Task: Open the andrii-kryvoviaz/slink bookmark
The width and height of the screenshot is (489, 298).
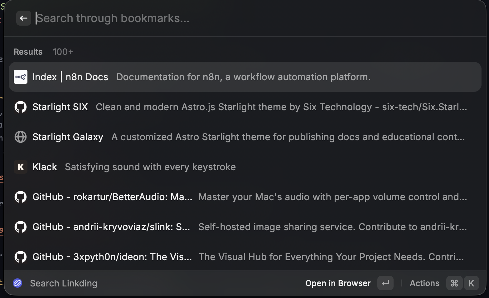Action: click(111, 227)
